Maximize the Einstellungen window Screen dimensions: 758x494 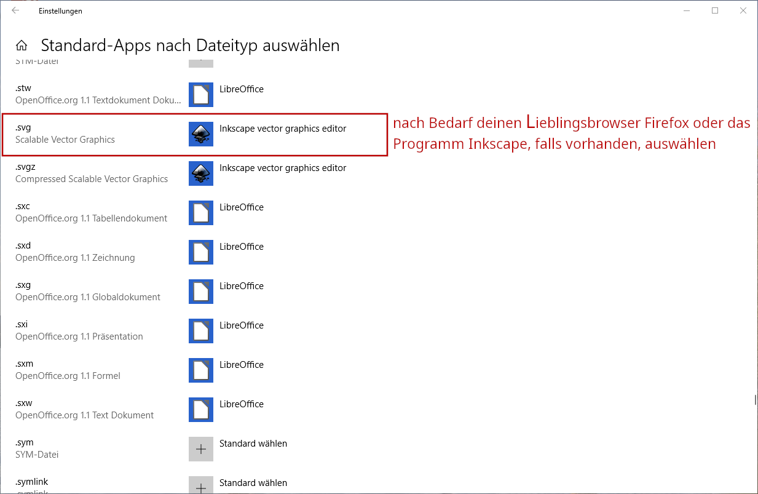[x=715, y=10]
